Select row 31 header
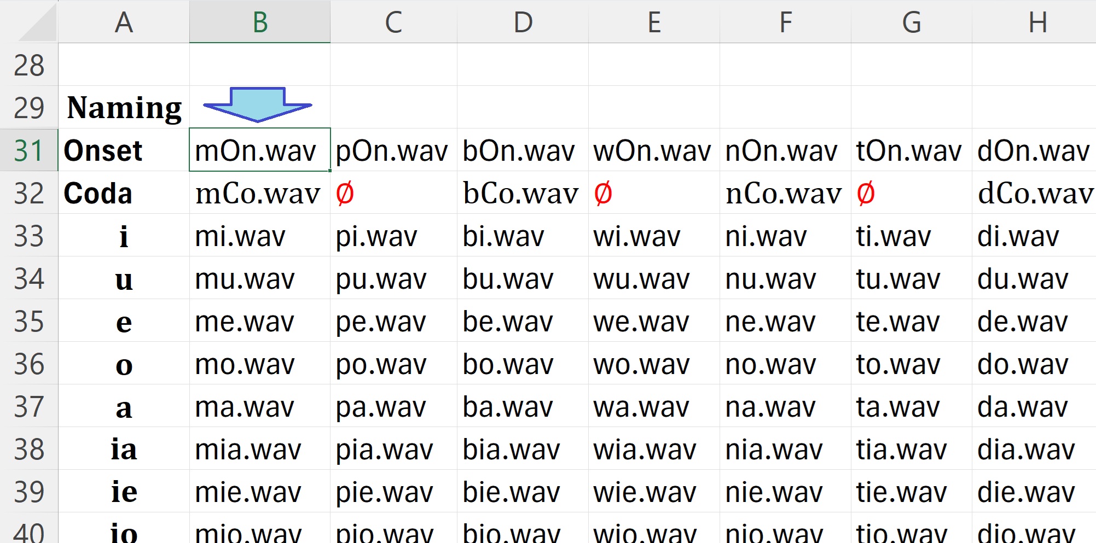 30,150
